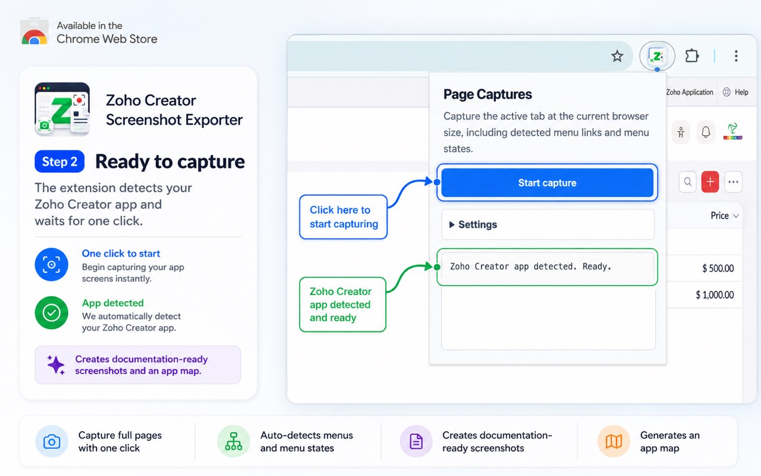Viewport: 761px width, 476px height.
Task: Click the notification bell icon
Action: tap(706, 132)
